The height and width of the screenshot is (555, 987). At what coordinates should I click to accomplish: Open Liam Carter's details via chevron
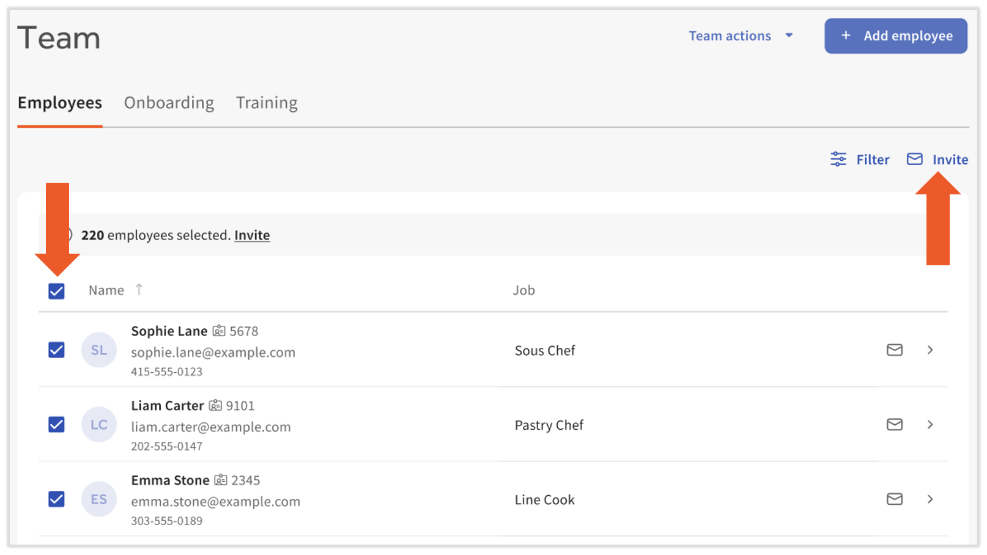click(930, 424)
